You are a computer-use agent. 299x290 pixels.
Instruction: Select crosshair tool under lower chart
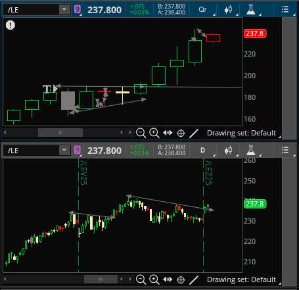[181, 279]
